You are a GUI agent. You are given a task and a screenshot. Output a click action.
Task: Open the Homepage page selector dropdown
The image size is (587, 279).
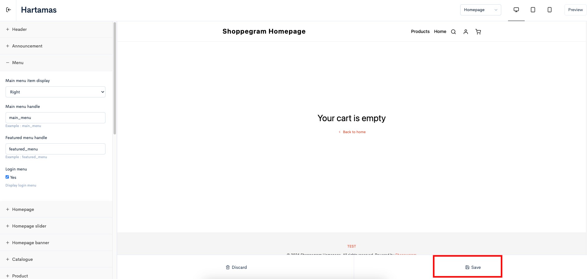pos(481,10)
